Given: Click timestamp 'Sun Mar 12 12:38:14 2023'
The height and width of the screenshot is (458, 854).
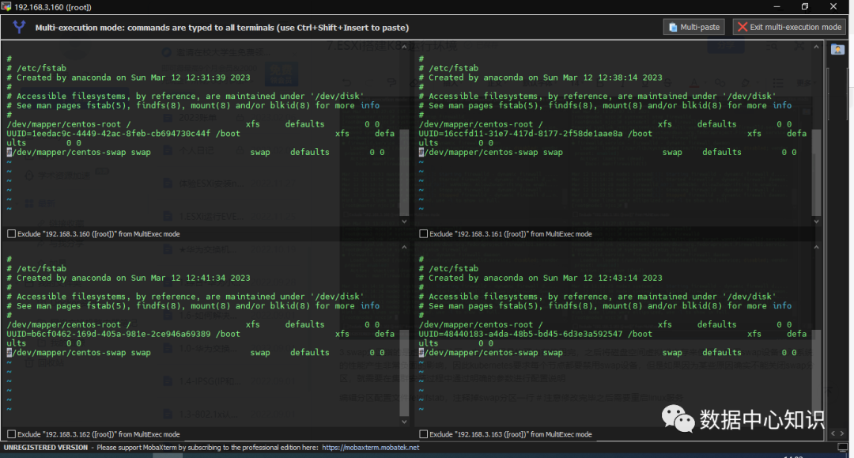Looking at the screenshot, I should 603,78.
